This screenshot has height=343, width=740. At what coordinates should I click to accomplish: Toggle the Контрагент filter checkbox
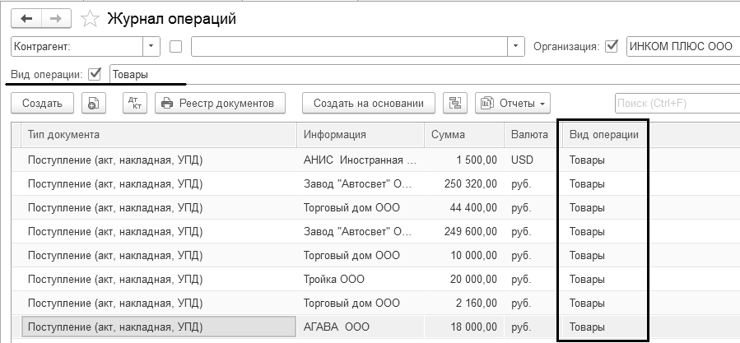click(175, 46)
